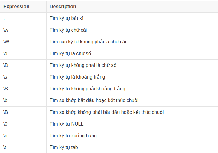Click the \d expression cell
The height and width of the screenshot is (153, 218).
[6, 54]
